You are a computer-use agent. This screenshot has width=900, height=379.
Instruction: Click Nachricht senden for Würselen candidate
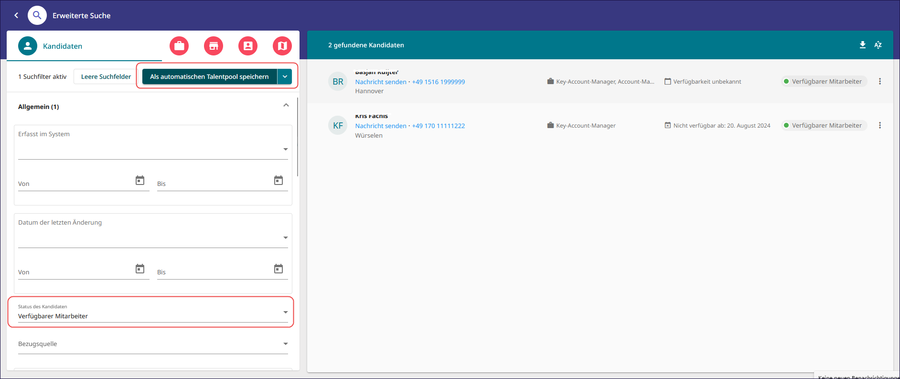point(381,126)
